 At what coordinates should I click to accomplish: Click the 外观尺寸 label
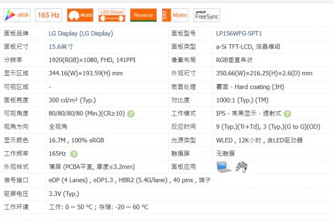point(184,73)
